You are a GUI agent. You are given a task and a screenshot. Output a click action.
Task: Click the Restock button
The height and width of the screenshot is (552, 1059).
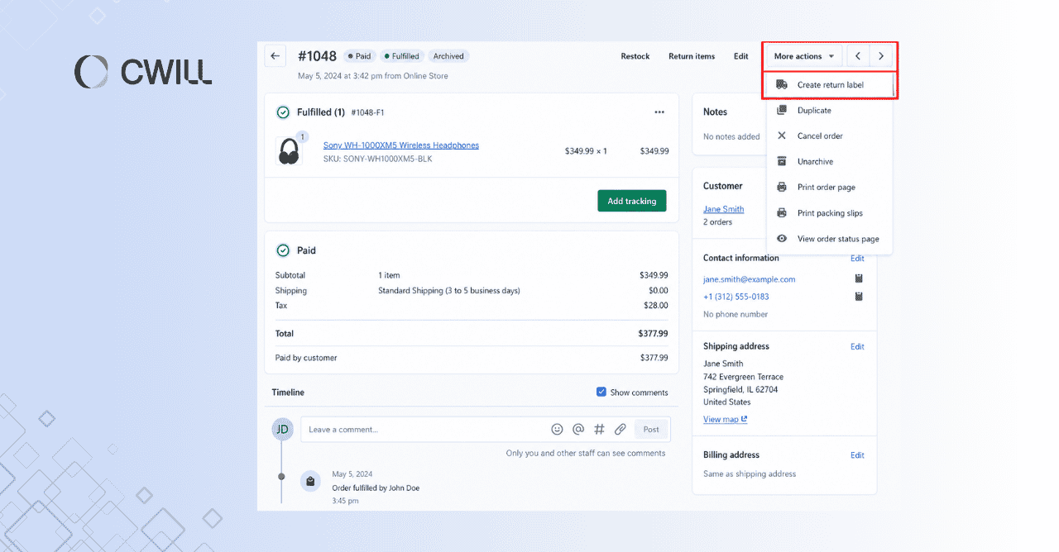(x=635, y=56)
